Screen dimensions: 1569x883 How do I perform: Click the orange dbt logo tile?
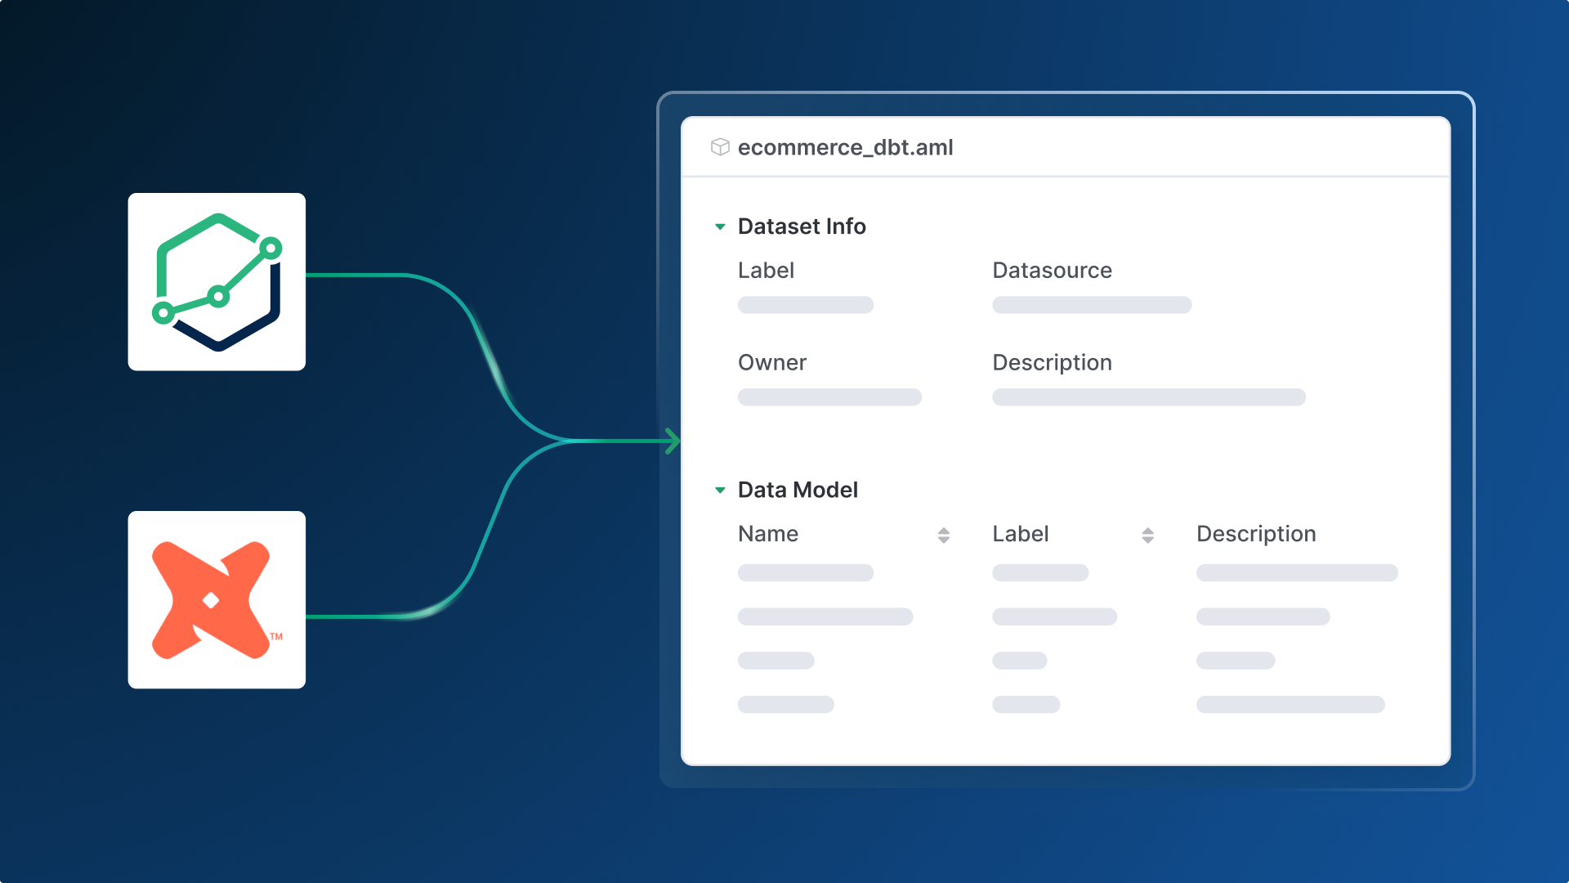click(x=217, y=599)
